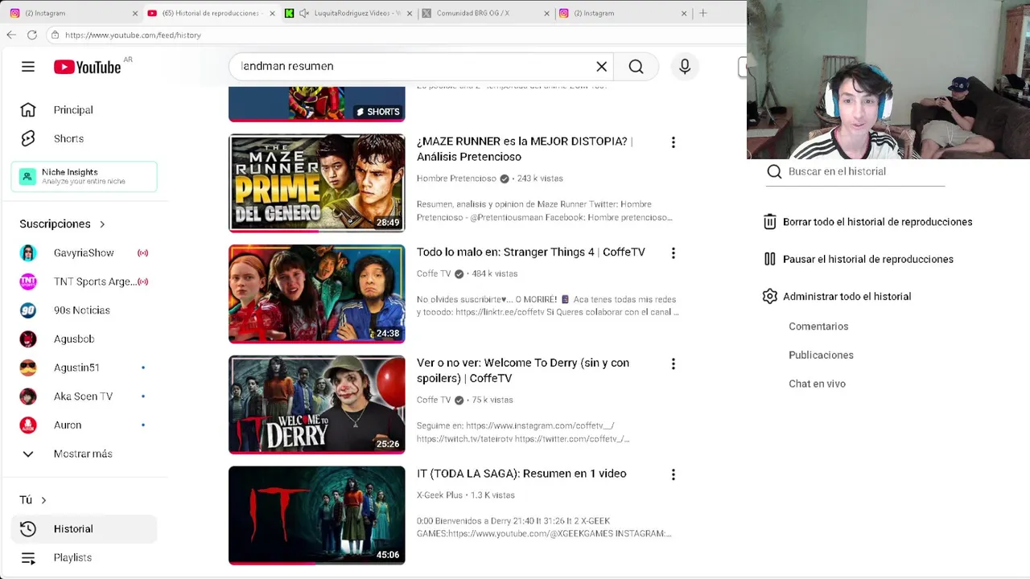Image resolution: width=1030 pixels, height=579 pixels.
Task: Open the YouTube hamburger guide menu
Action: click(x=28, y=67)
